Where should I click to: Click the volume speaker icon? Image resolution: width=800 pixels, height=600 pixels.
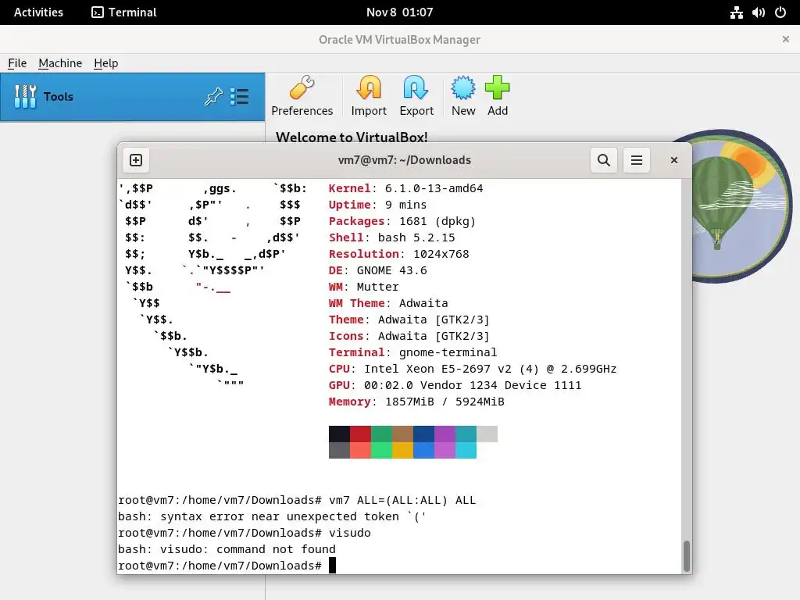tap(758, 12)
